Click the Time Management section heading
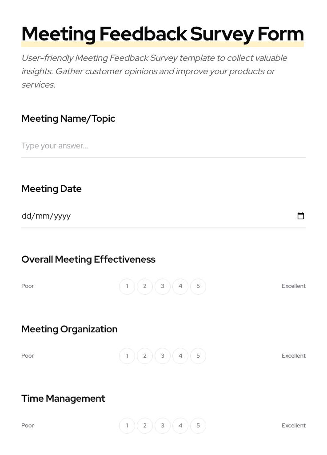The image size is (327, 455). point(63,399)
